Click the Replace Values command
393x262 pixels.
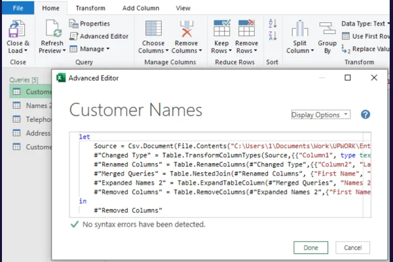point(366,49)
